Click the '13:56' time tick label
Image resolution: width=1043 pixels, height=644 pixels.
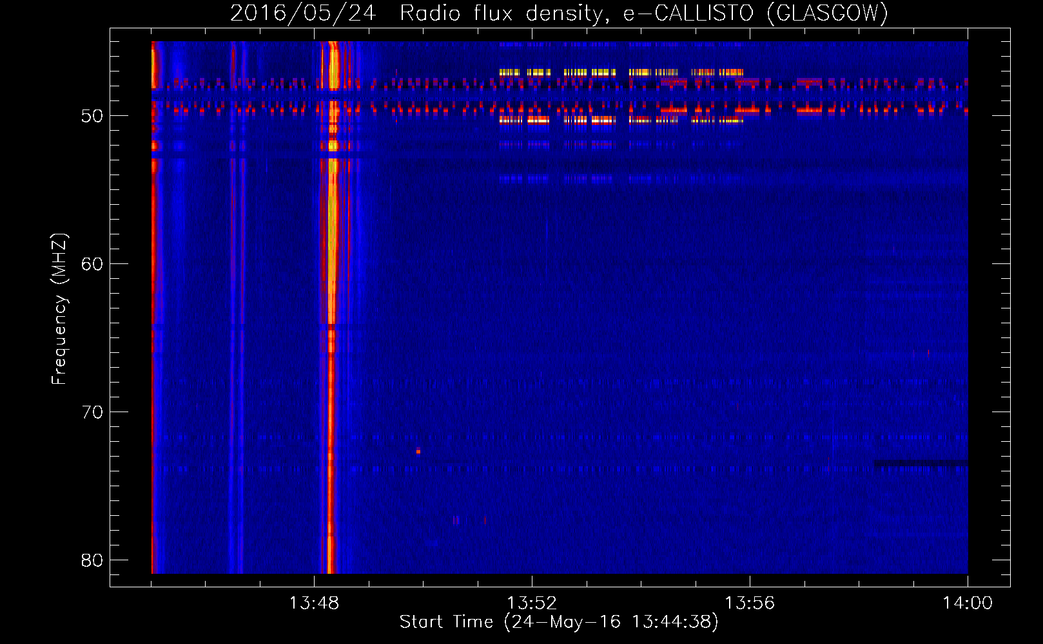750,603
